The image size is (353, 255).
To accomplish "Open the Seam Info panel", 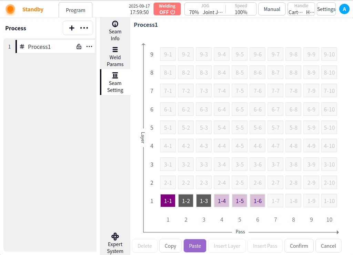I will (x=115, y=30).
